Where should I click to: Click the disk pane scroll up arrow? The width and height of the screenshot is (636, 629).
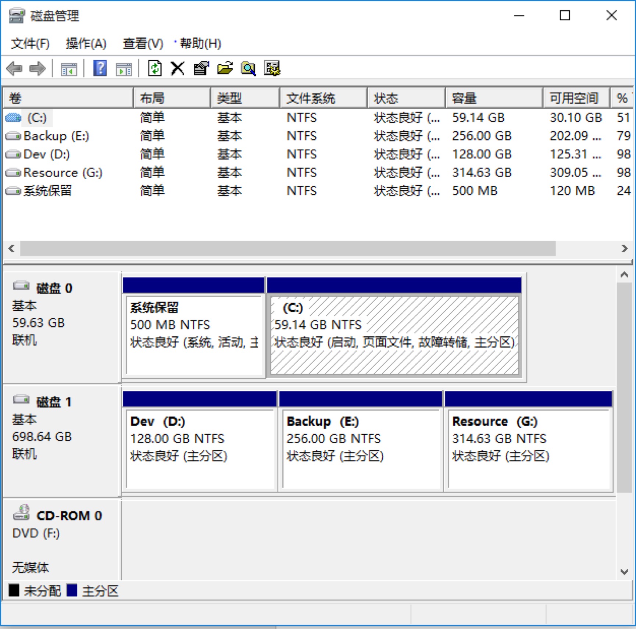coord(624,275)
